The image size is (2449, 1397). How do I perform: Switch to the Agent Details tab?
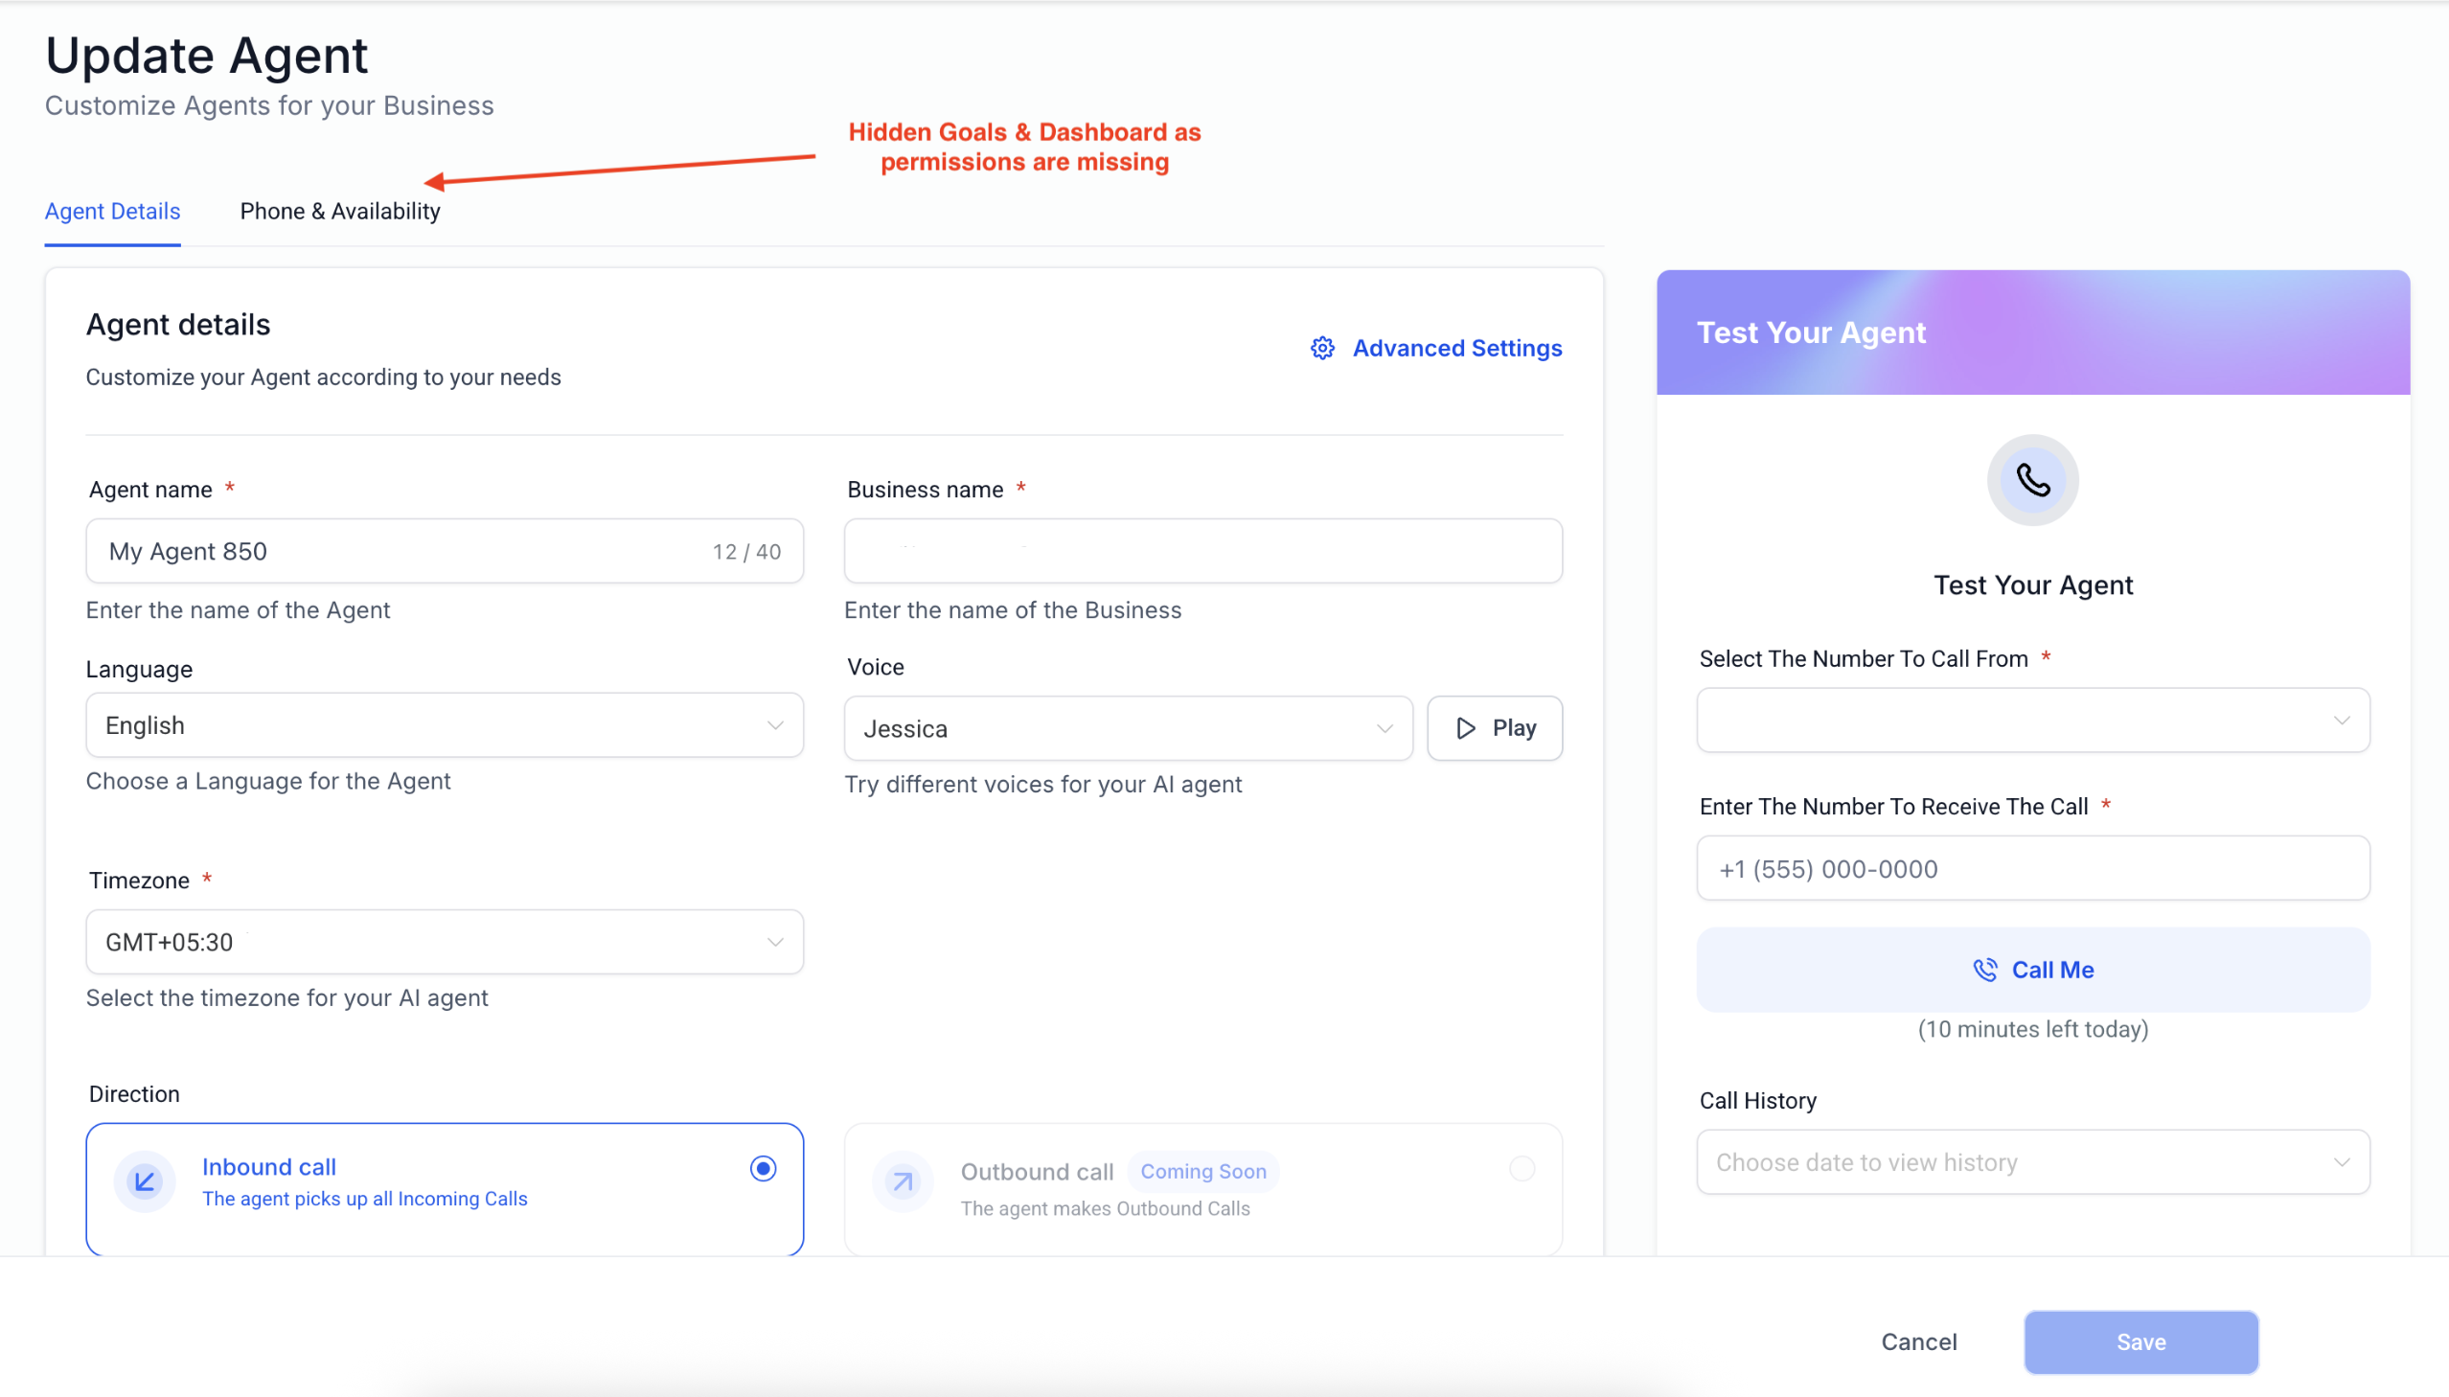[112, 212]
